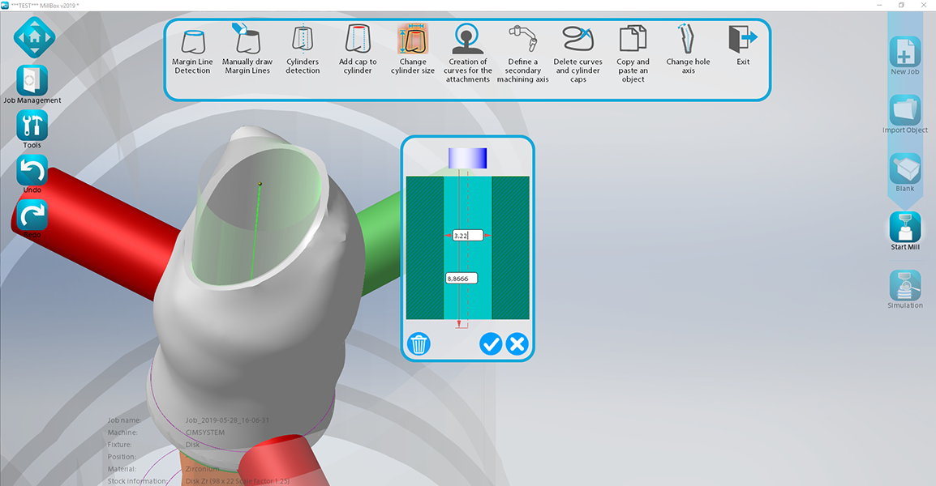Edit the cylinder diameter field 3.22
This screenshot has height=486, width=936.
coord(467,236)
